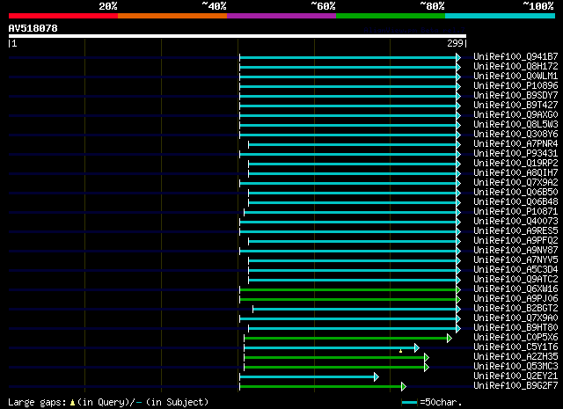Viewport: 563px width, 409px height.
Task: Click the query end position 299 label
Action: coord(455,43)
